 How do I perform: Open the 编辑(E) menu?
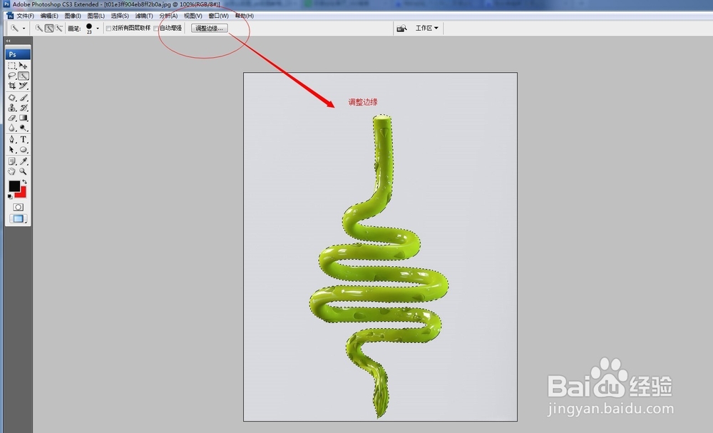coord(49,16)
